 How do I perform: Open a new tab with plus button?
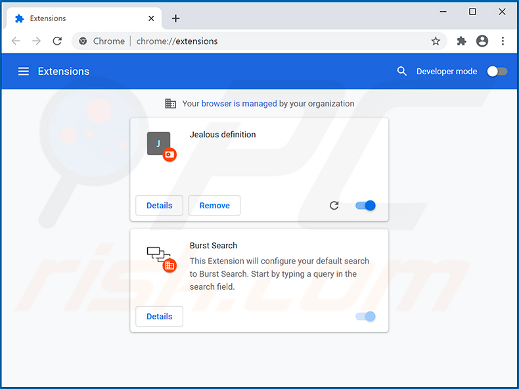(x=176, y=18)
